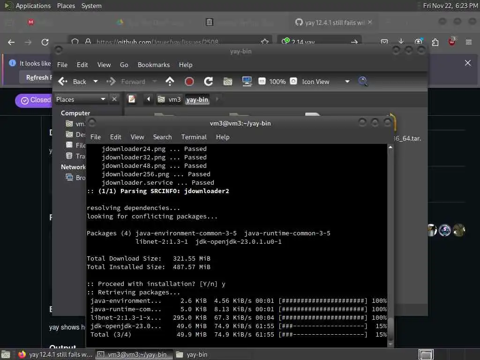The image size is (480, 360).
Task: Open the Terminal menu in terminal
Action: (x=194, y=137)
